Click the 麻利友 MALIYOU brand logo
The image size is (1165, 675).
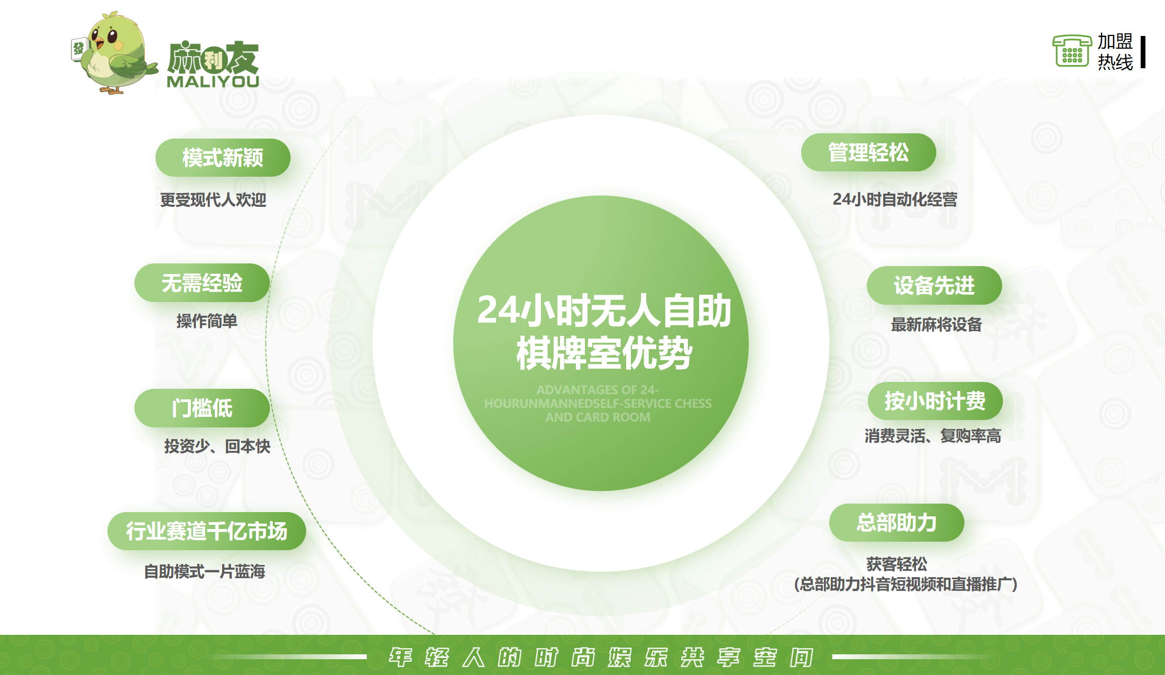pyautogui.click(x=213, y=65)
